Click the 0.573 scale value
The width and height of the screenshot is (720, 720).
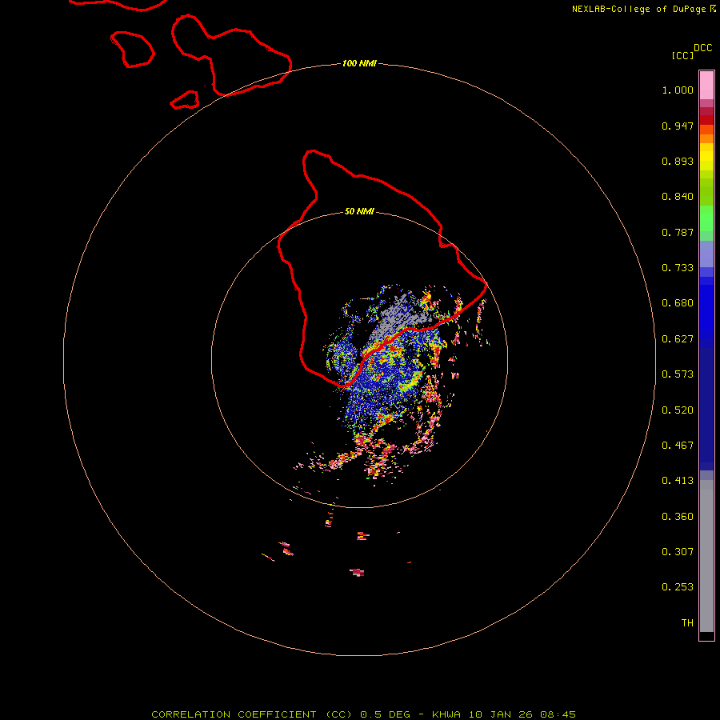pos(678,374)
